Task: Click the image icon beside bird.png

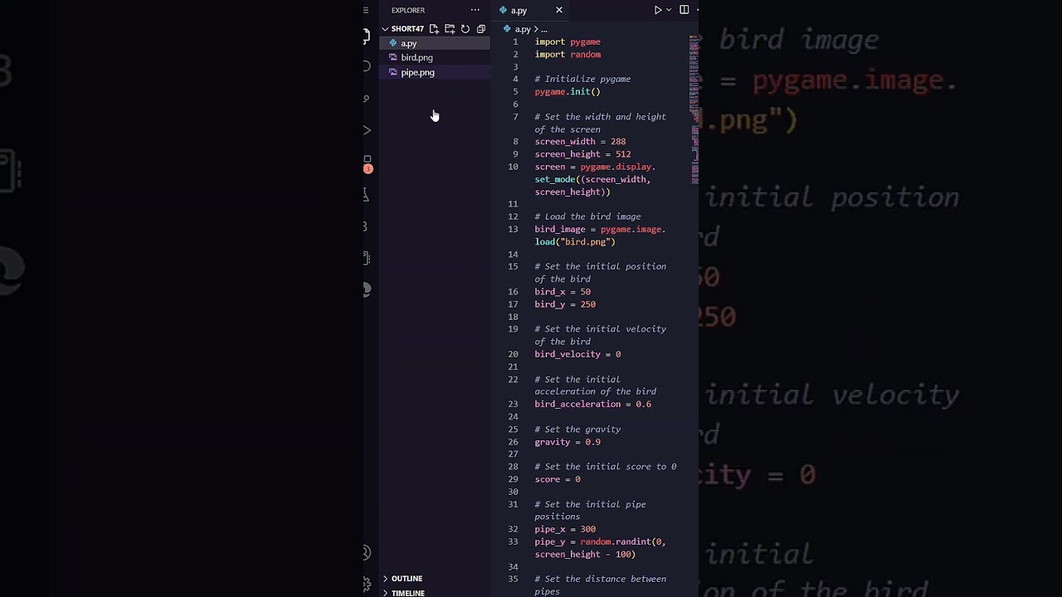Action: 393,57
